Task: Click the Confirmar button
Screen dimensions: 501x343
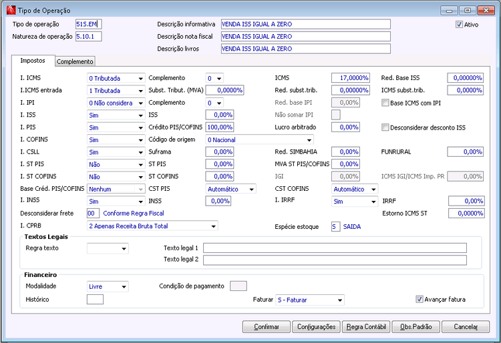Action: click(x=267, y=327)
